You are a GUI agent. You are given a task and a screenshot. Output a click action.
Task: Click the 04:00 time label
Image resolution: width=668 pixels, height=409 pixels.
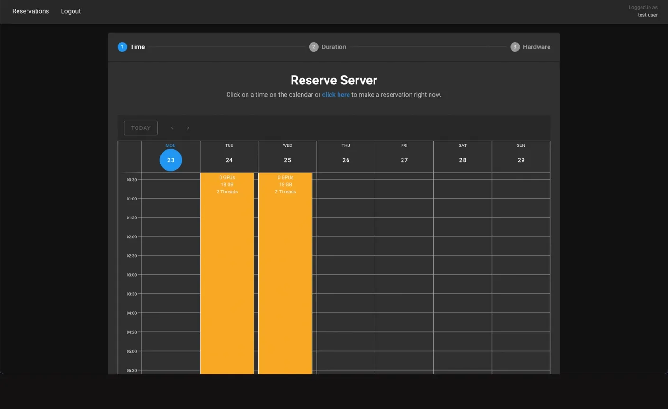(131, 313)
